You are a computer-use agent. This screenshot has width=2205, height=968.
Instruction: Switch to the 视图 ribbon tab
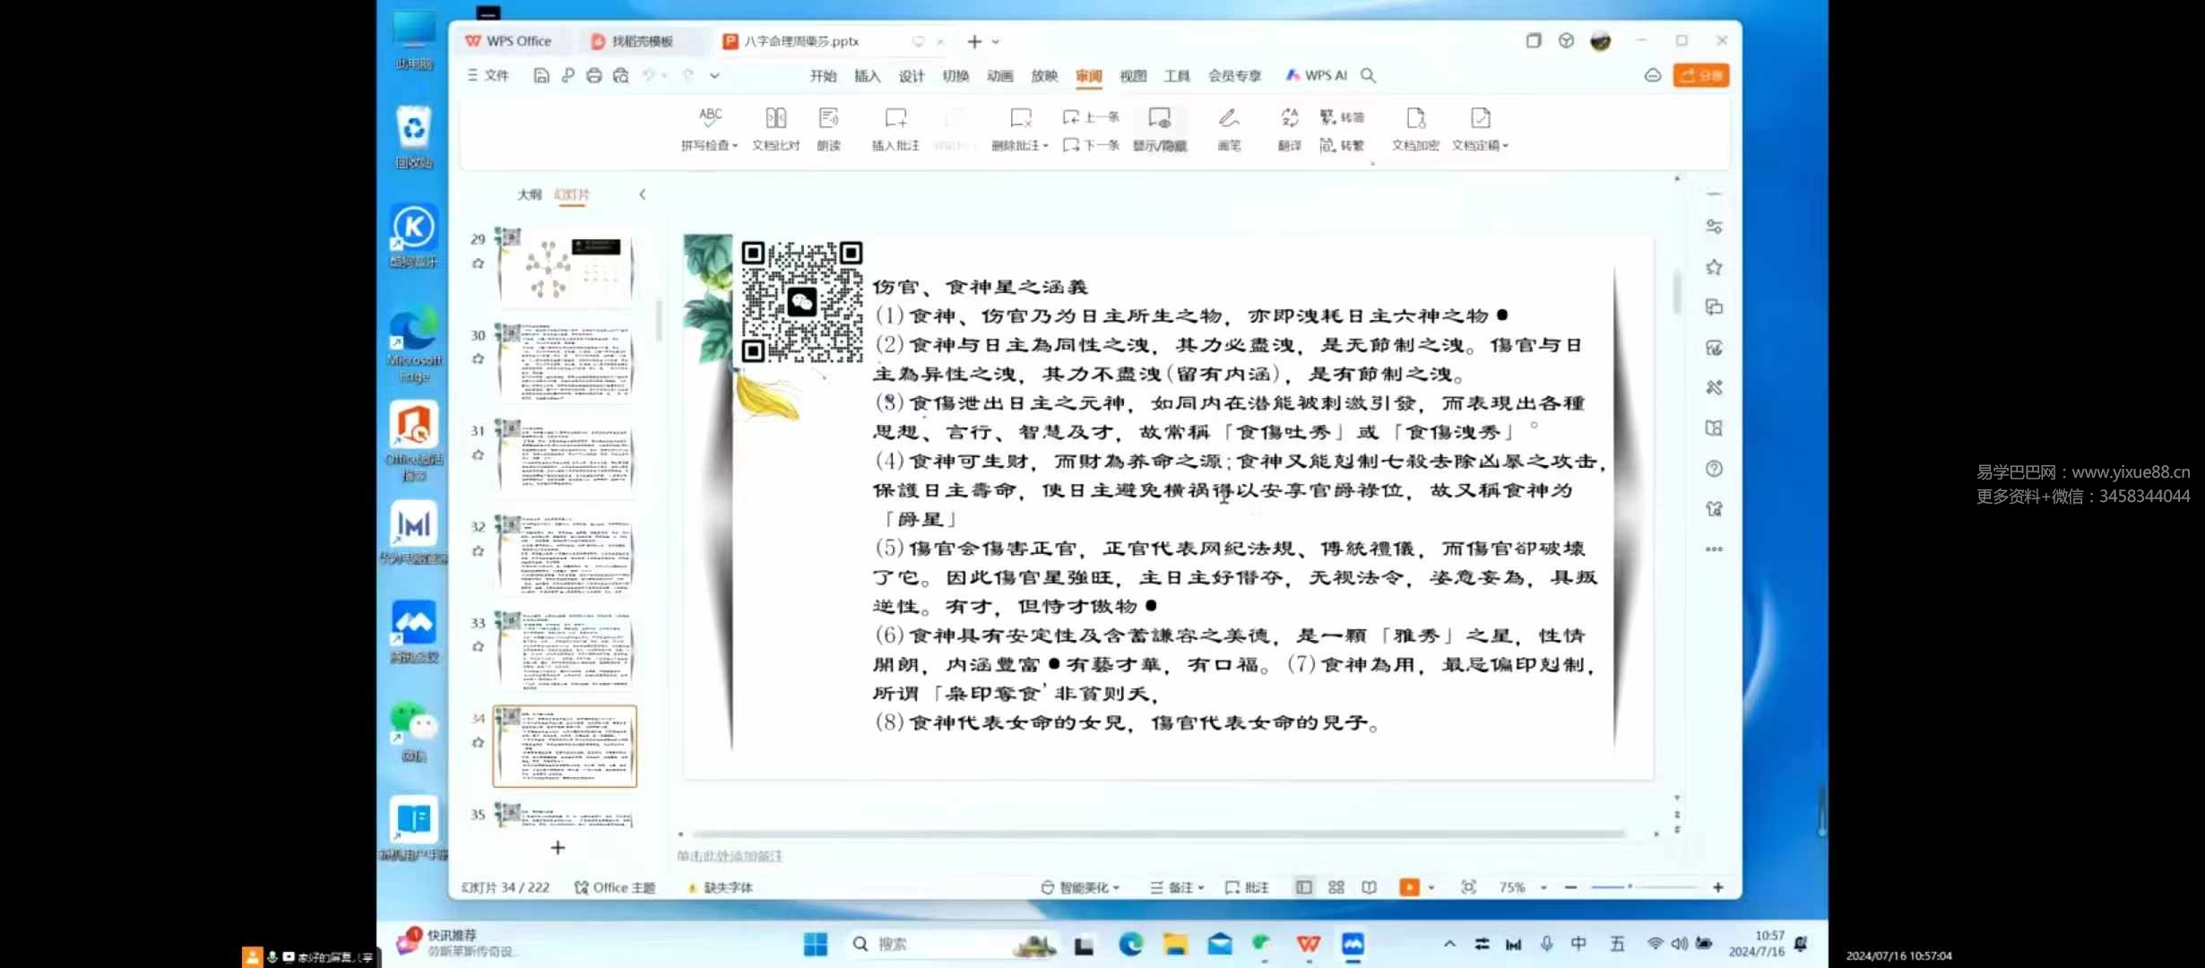(1132, 76)
